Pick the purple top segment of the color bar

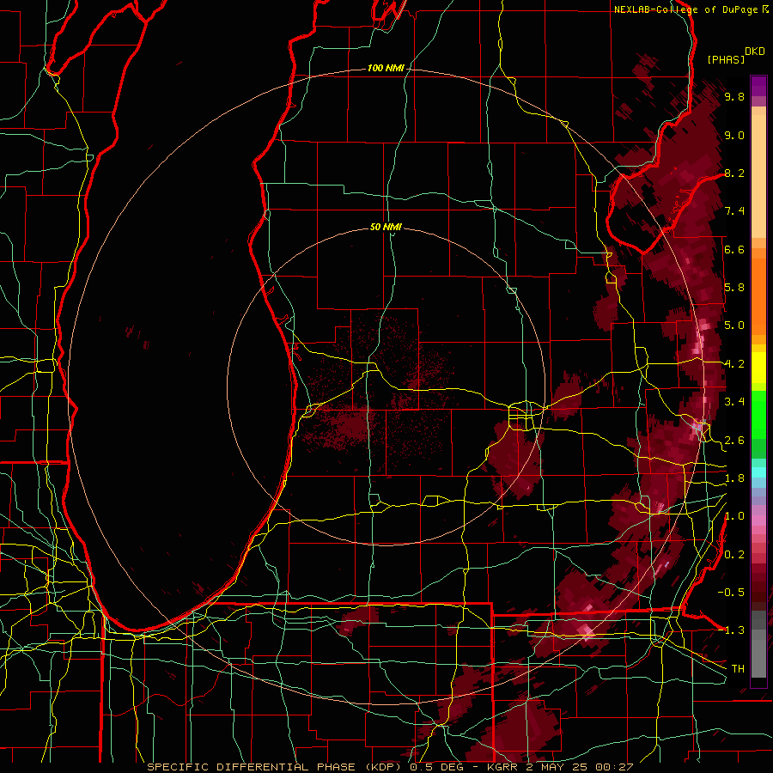tap(758, 86)
